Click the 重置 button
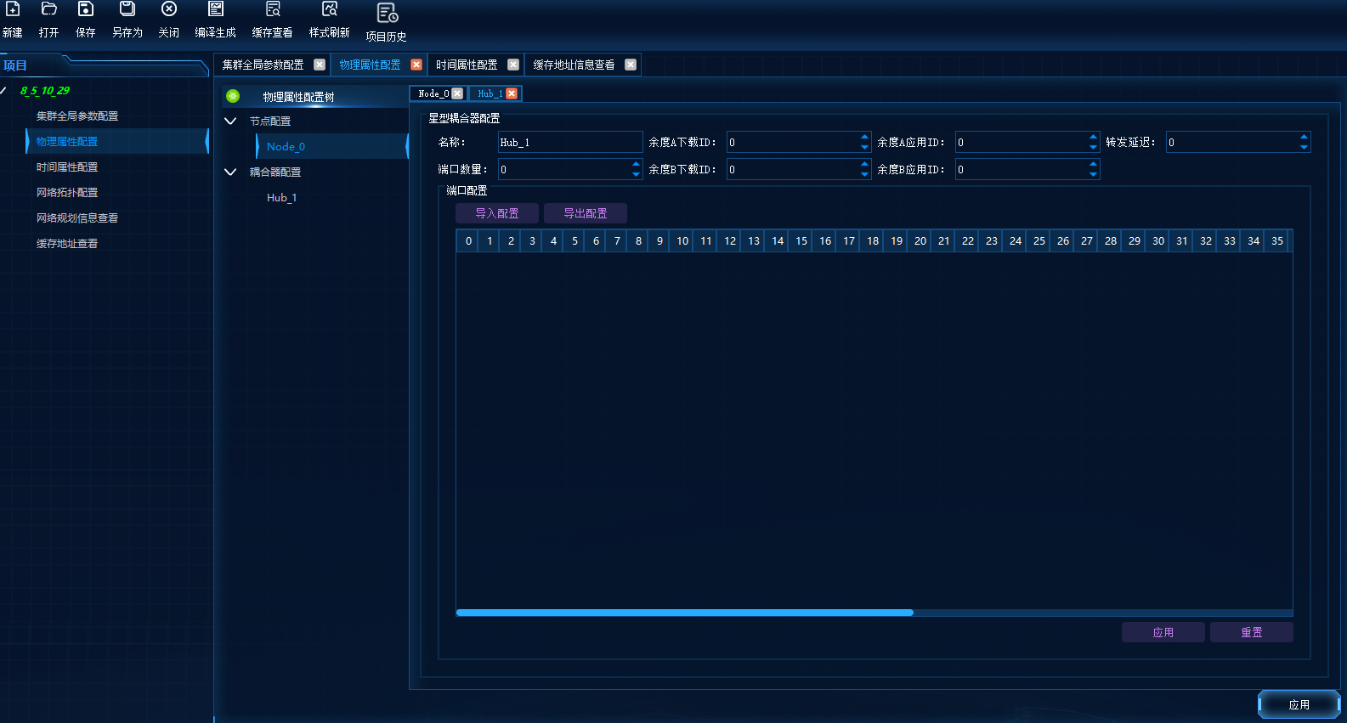This screenshot has height=723, width=1347. click(1252, 632)
